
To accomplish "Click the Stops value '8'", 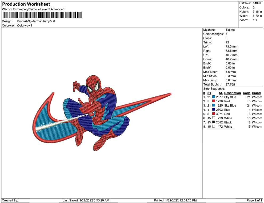I will (x=226, y=38).
